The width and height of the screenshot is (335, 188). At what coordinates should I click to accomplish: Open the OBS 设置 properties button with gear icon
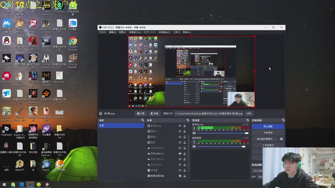pyautogui.click(x=141, y=114)
